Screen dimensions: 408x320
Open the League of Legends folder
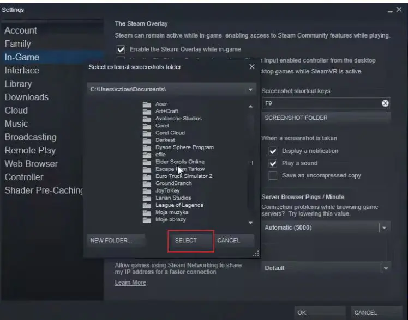tap(179, 205)
